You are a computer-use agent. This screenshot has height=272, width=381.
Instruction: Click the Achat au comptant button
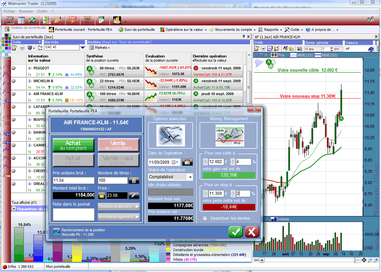point(73,145)
